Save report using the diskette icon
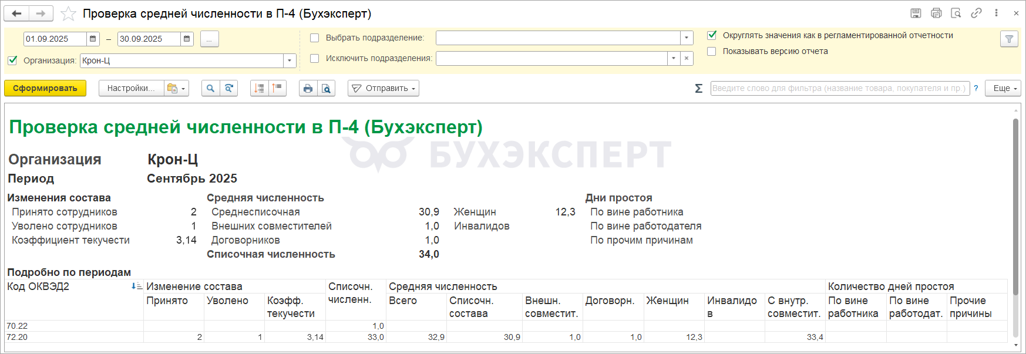 916,13
